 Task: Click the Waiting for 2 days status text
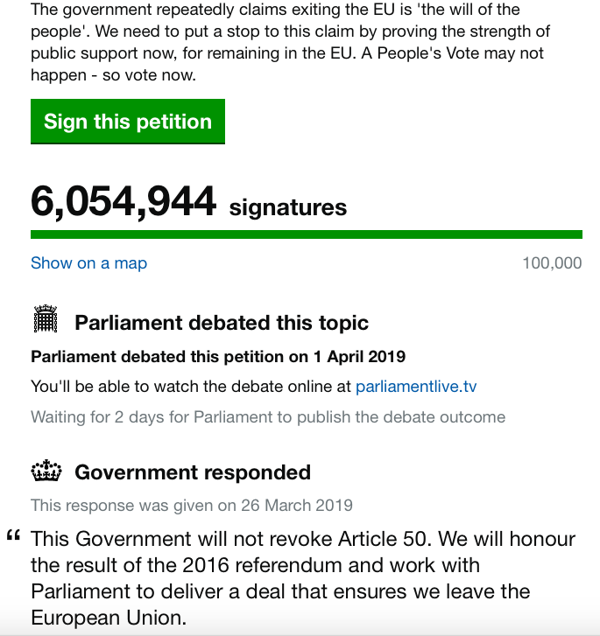(268, 416)
